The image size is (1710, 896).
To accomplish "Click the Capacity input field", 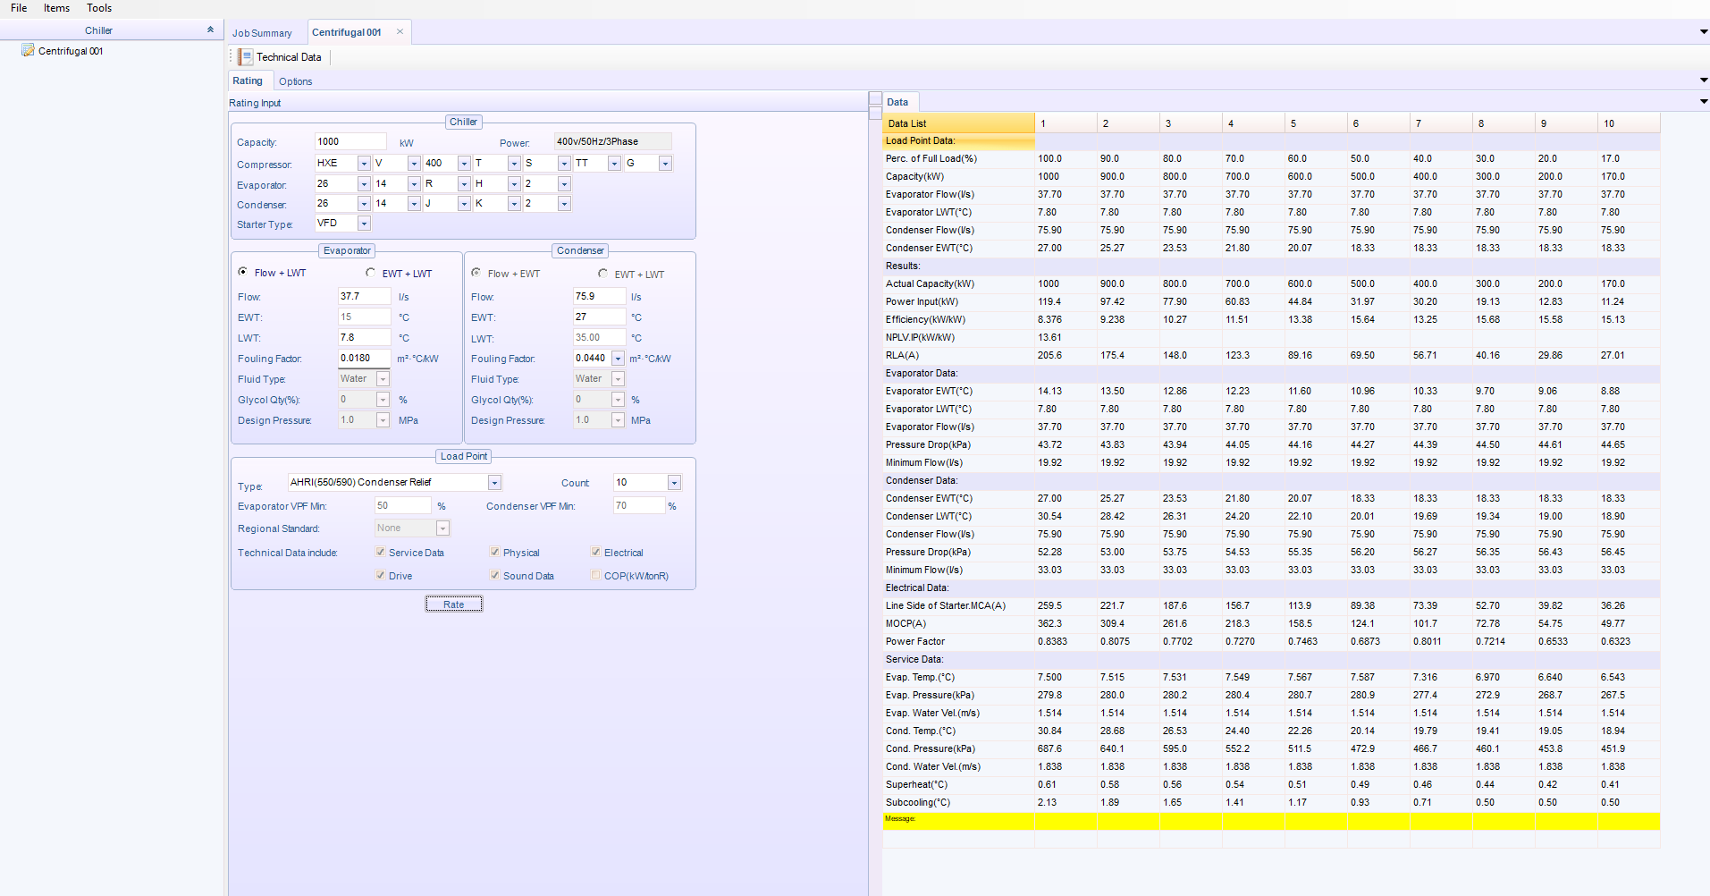I will [350, 141].
